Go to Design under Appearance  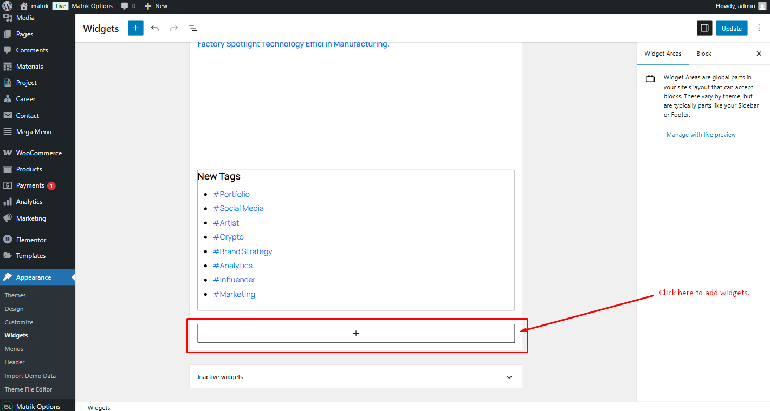point(14,309)
